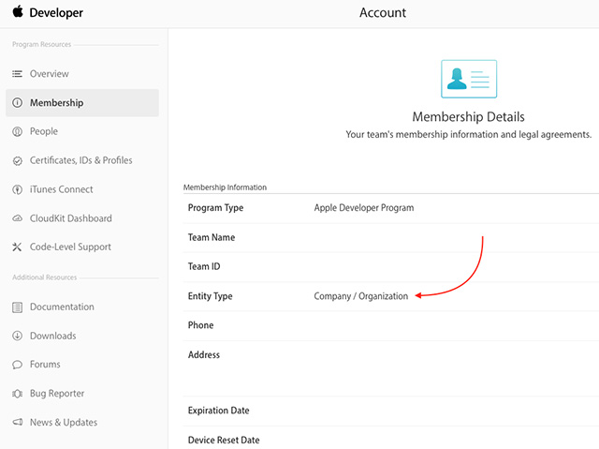
Task: Open the Overview section
Action: pos(50,74)
